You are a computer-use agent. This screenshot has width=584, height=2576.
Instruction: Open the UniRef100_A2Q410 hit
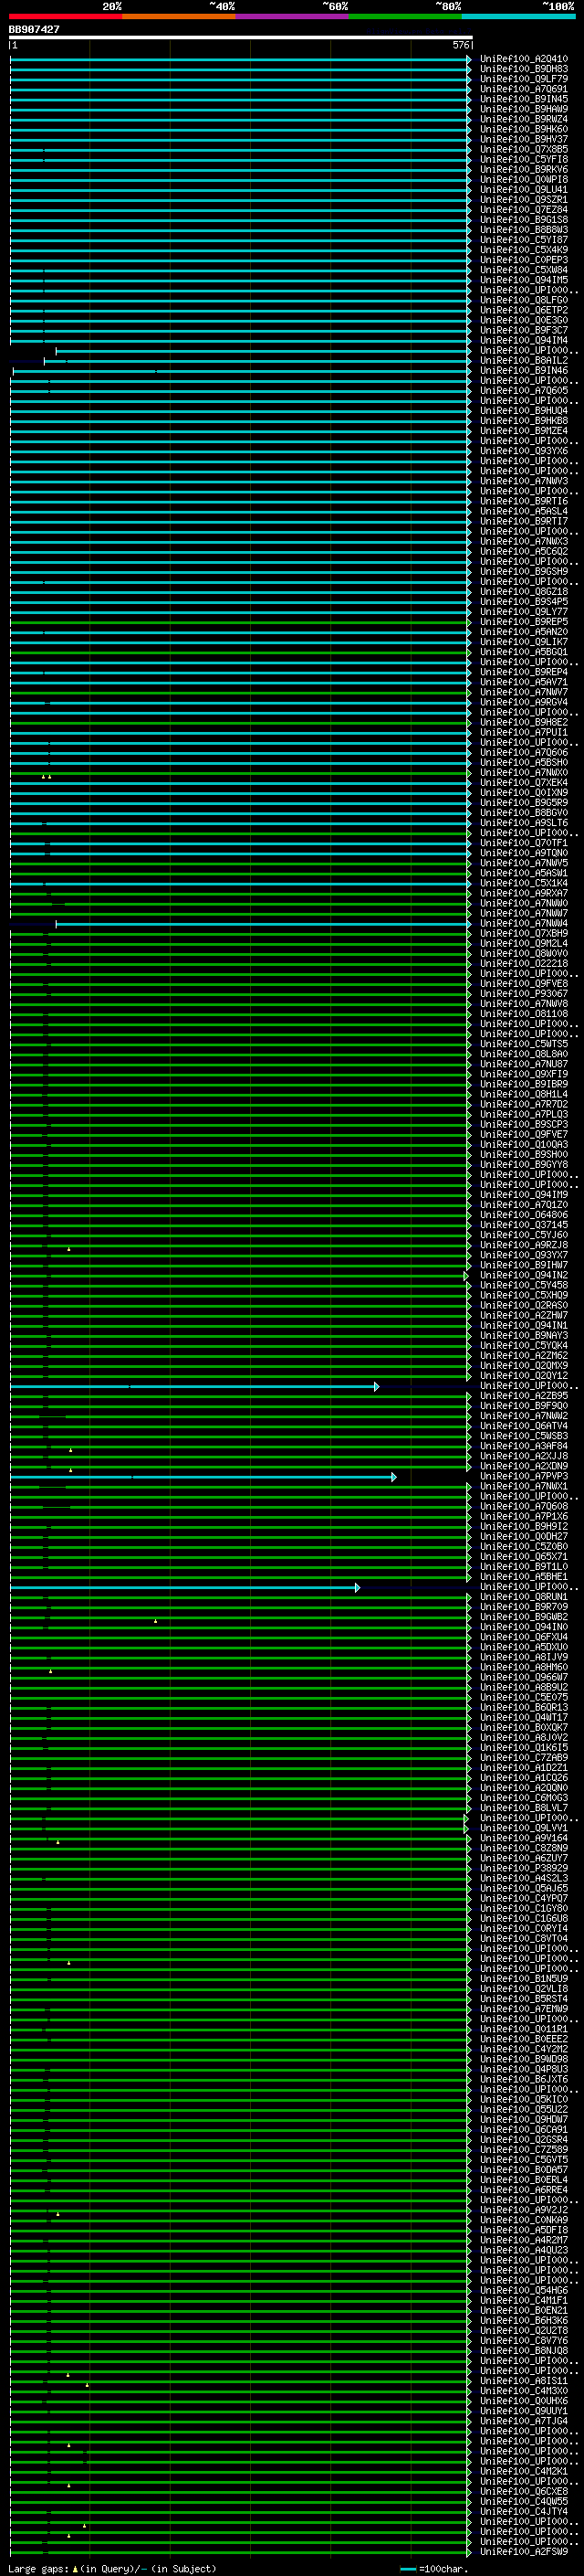pos(523,59)
